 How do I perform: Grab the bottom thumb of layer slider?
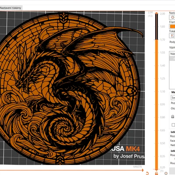tap(157, 170)
